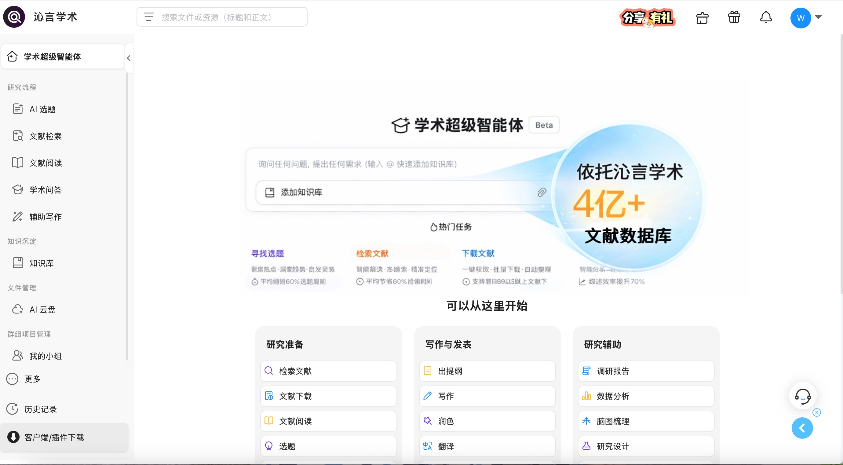Click the 搜索文件或资源 search field

click(x=222, y=17)
